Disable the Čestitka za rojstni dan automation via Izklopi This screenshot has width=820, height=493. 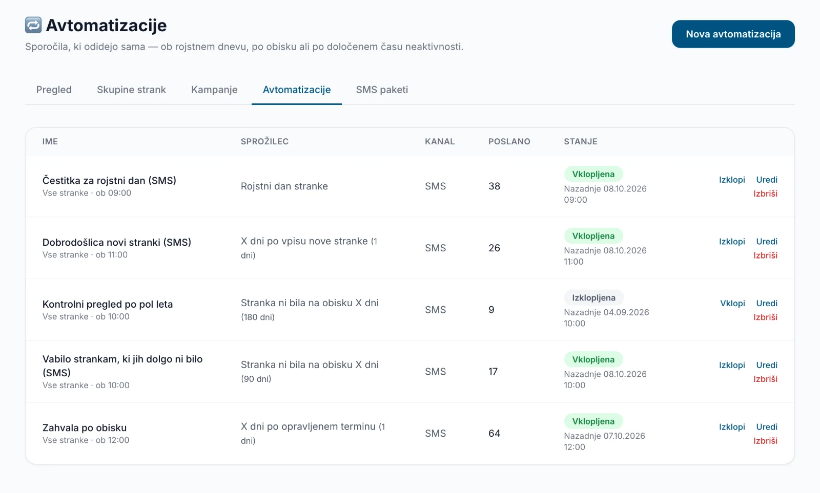tap(732, 180)
